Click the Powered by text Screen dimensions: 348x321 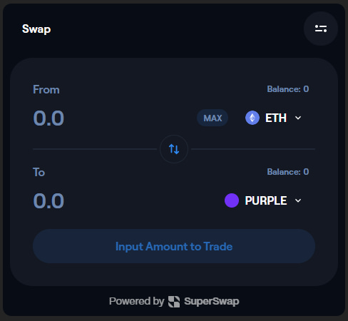tap(136, 302)
